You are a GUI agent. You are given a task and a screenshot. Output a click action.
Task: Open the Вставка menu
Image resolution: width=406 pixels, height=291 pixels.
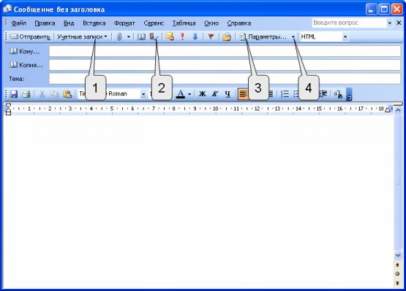click(x=94, y=23)
